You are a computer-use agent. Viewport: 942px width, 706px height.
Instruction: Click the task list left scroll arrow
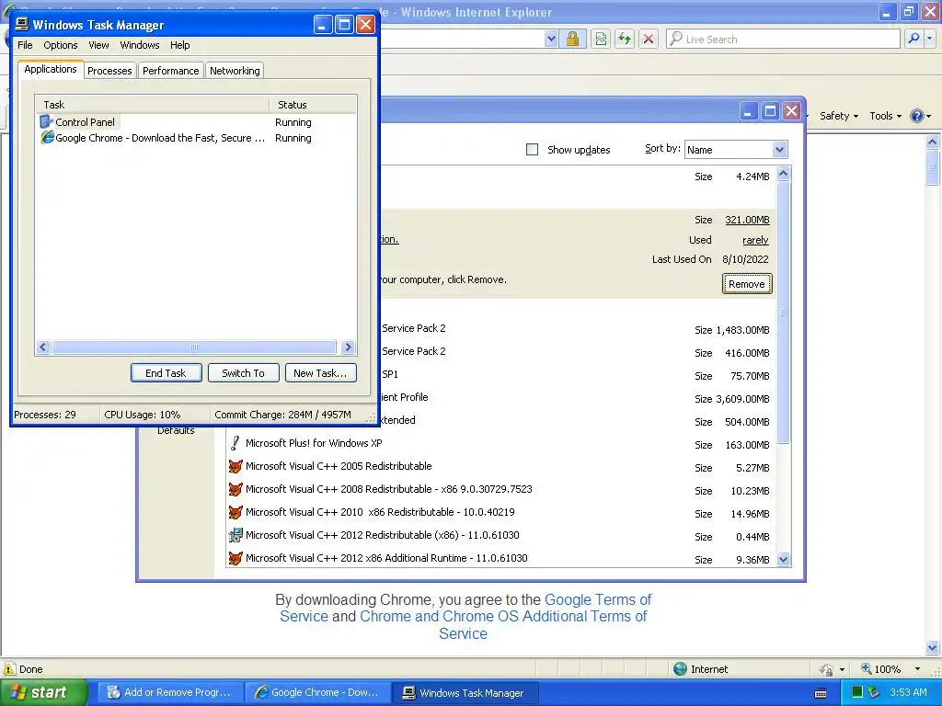coord(42,347)
